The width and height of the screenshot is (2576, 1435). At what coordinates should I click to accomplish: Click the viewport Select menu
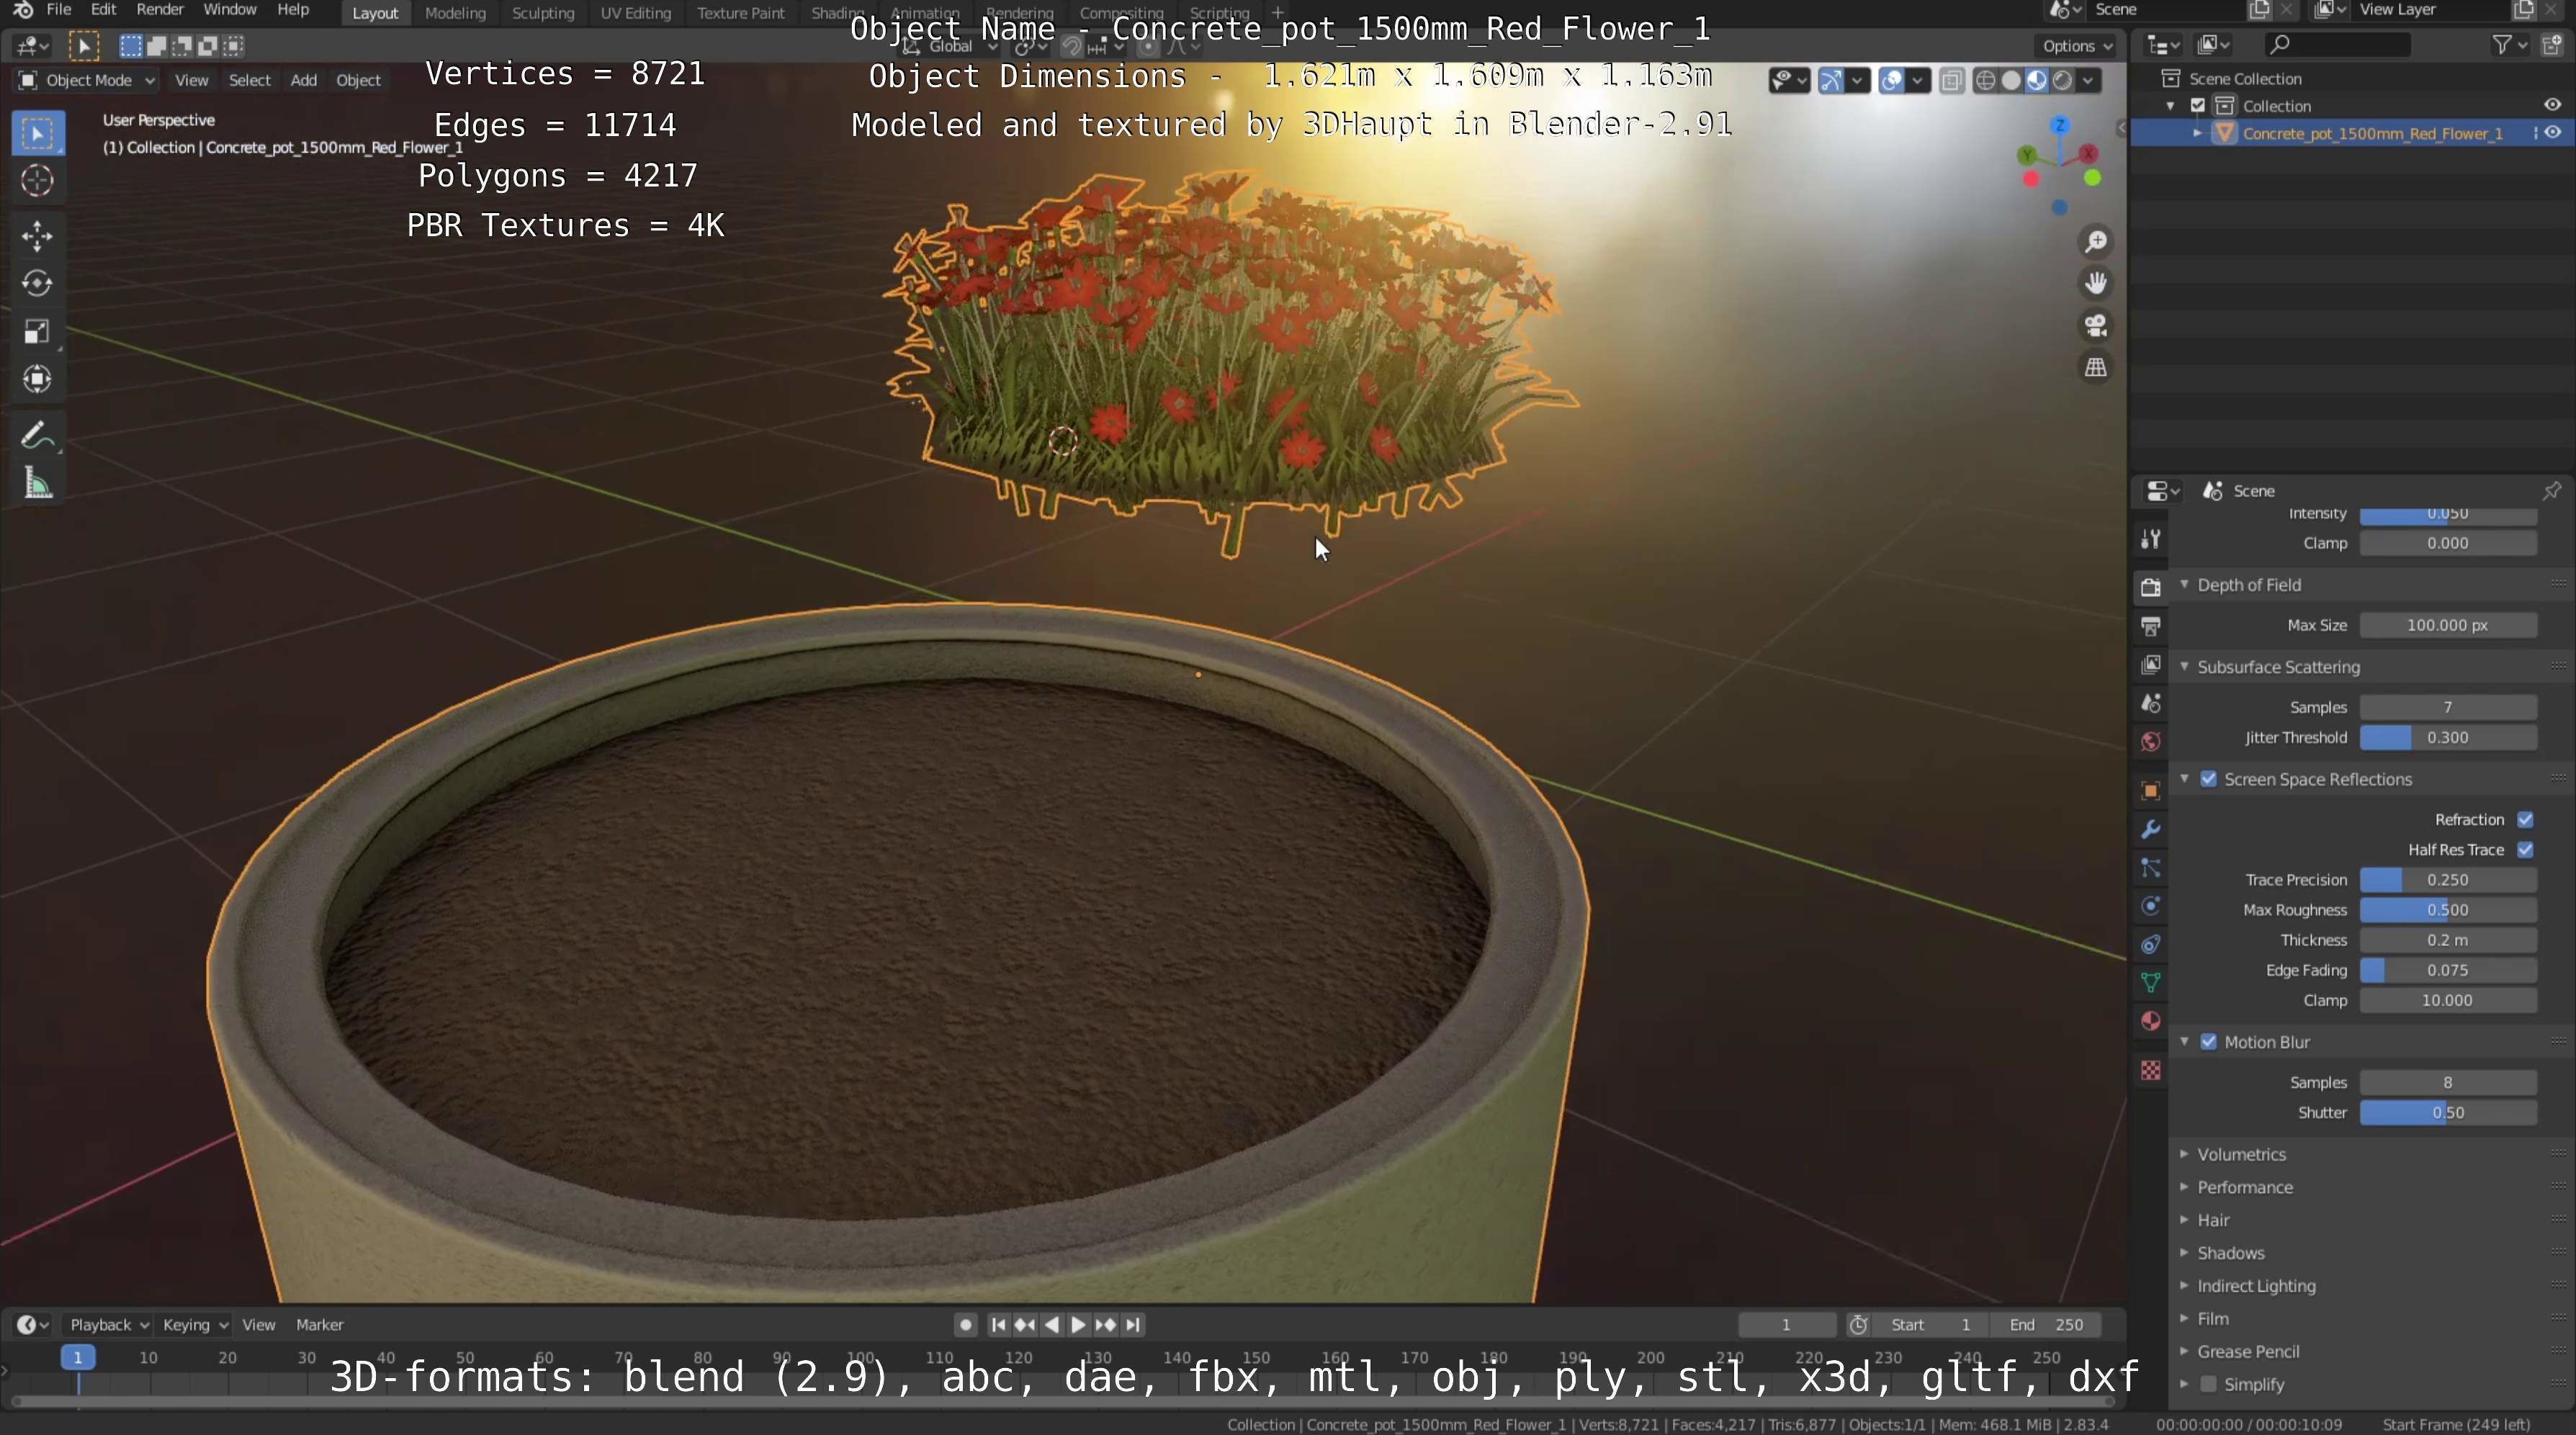click(249, 80)
